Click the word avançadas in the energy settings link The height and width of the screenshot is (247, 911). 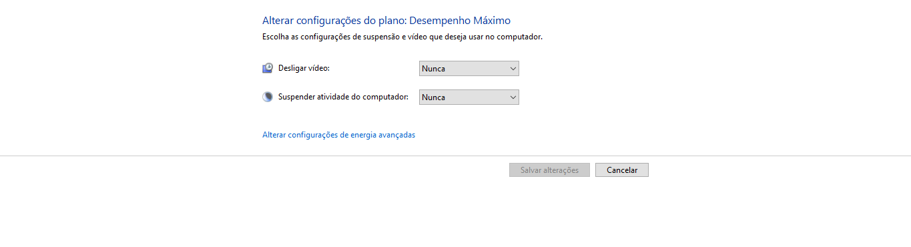pyautogui.click(x=396, y=135)
